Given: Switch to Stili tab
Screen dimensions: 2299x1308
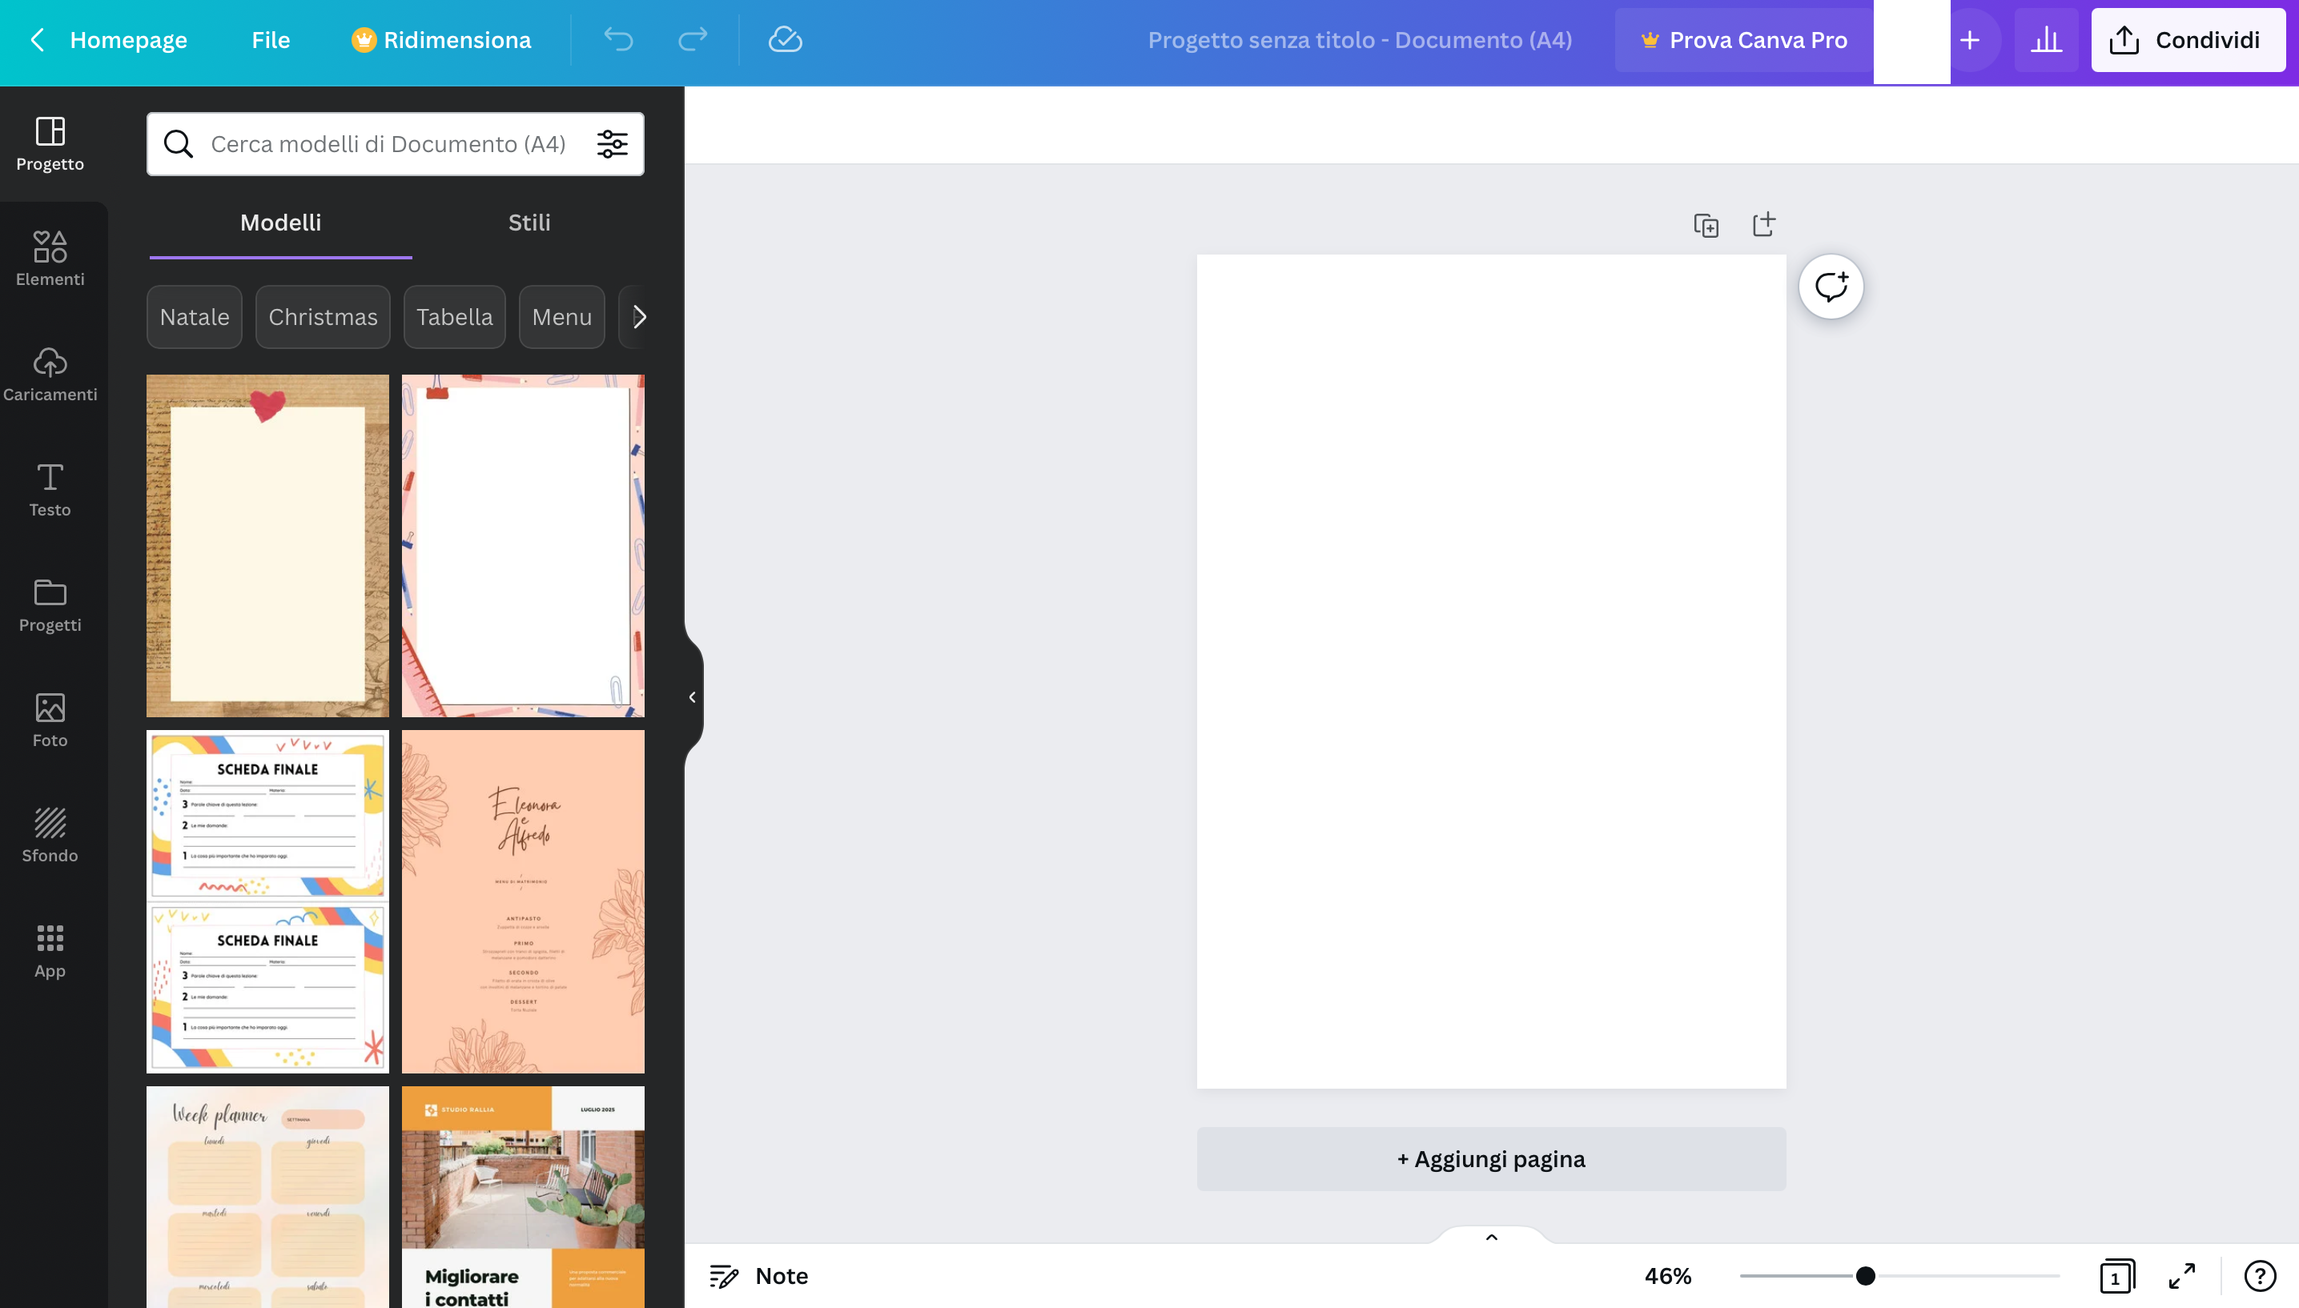Looking at the screenshot, I should tap(529, 221).
